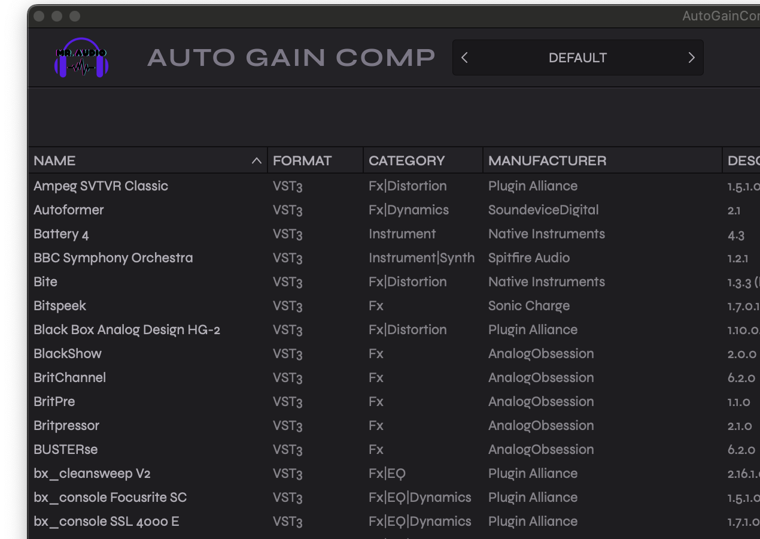The width and height of the screenshot is (760, 539).
Task: Click the green traffic light button
Action: click(x=74, y=16)
